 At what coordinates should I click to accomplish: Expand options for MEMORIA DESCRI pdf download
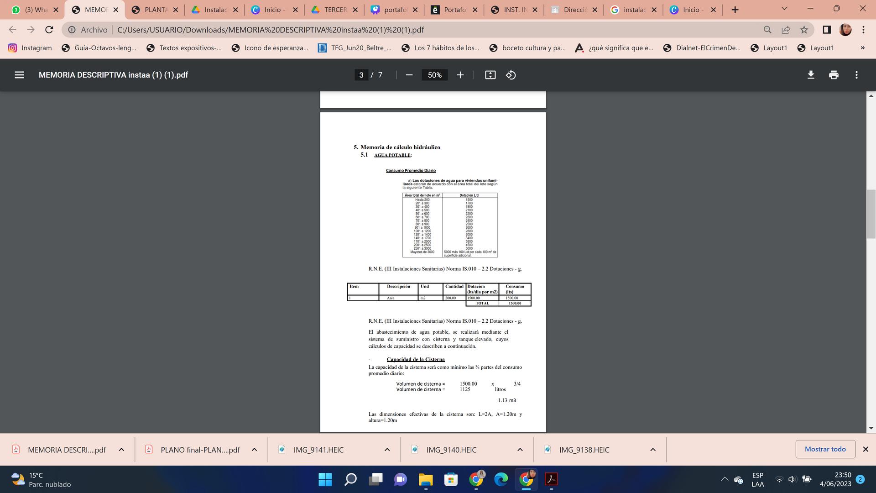[x=121, y=450]
